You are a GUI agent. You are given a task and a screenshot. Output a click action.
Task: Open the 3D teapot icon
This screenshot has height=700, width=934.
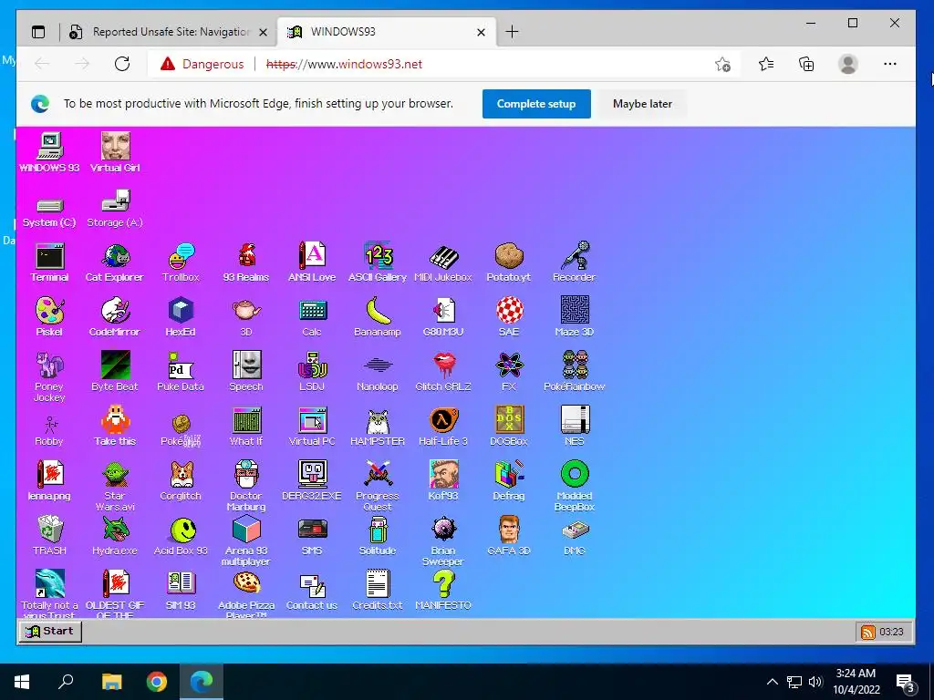[246, 316]
